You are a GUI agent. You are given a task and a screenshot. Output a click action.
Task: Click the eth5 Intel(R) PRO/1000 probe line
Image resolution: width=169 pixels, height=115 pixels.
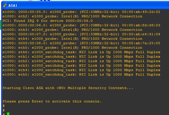point(72,48)
